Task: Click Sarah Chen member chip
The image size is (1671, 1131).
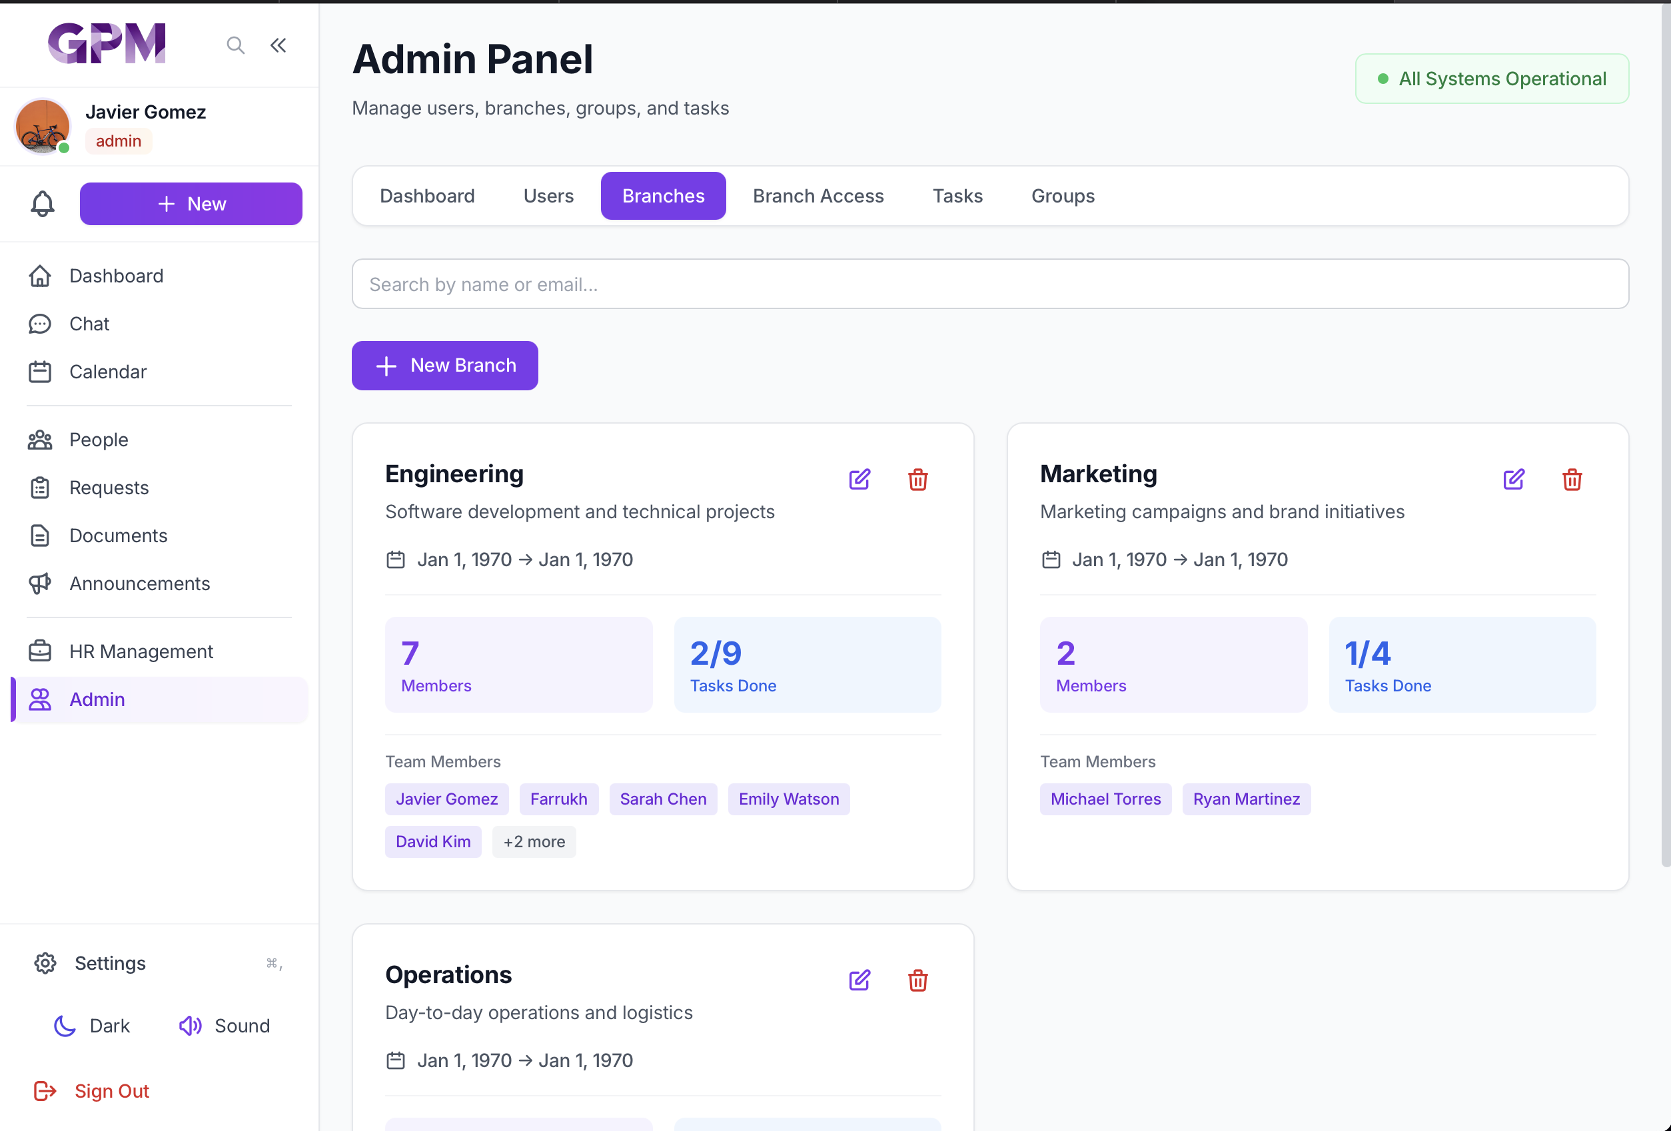Action: click(663, 799)
